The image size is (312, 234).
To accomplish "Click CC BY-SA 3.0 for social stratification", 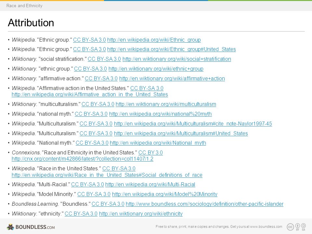I will [104, 59].
